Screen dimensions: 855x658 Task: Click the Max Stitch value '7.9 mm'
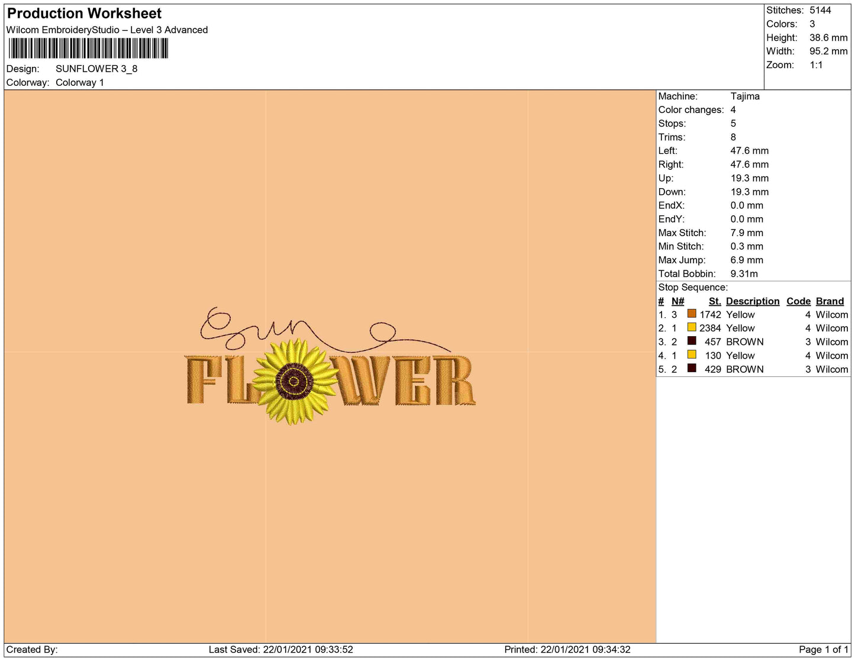coord(747,233)
